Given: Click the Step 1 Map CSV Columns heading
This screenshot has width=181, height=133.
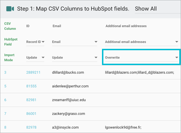Looking at the screenshot, I should [x=73, y=9].
